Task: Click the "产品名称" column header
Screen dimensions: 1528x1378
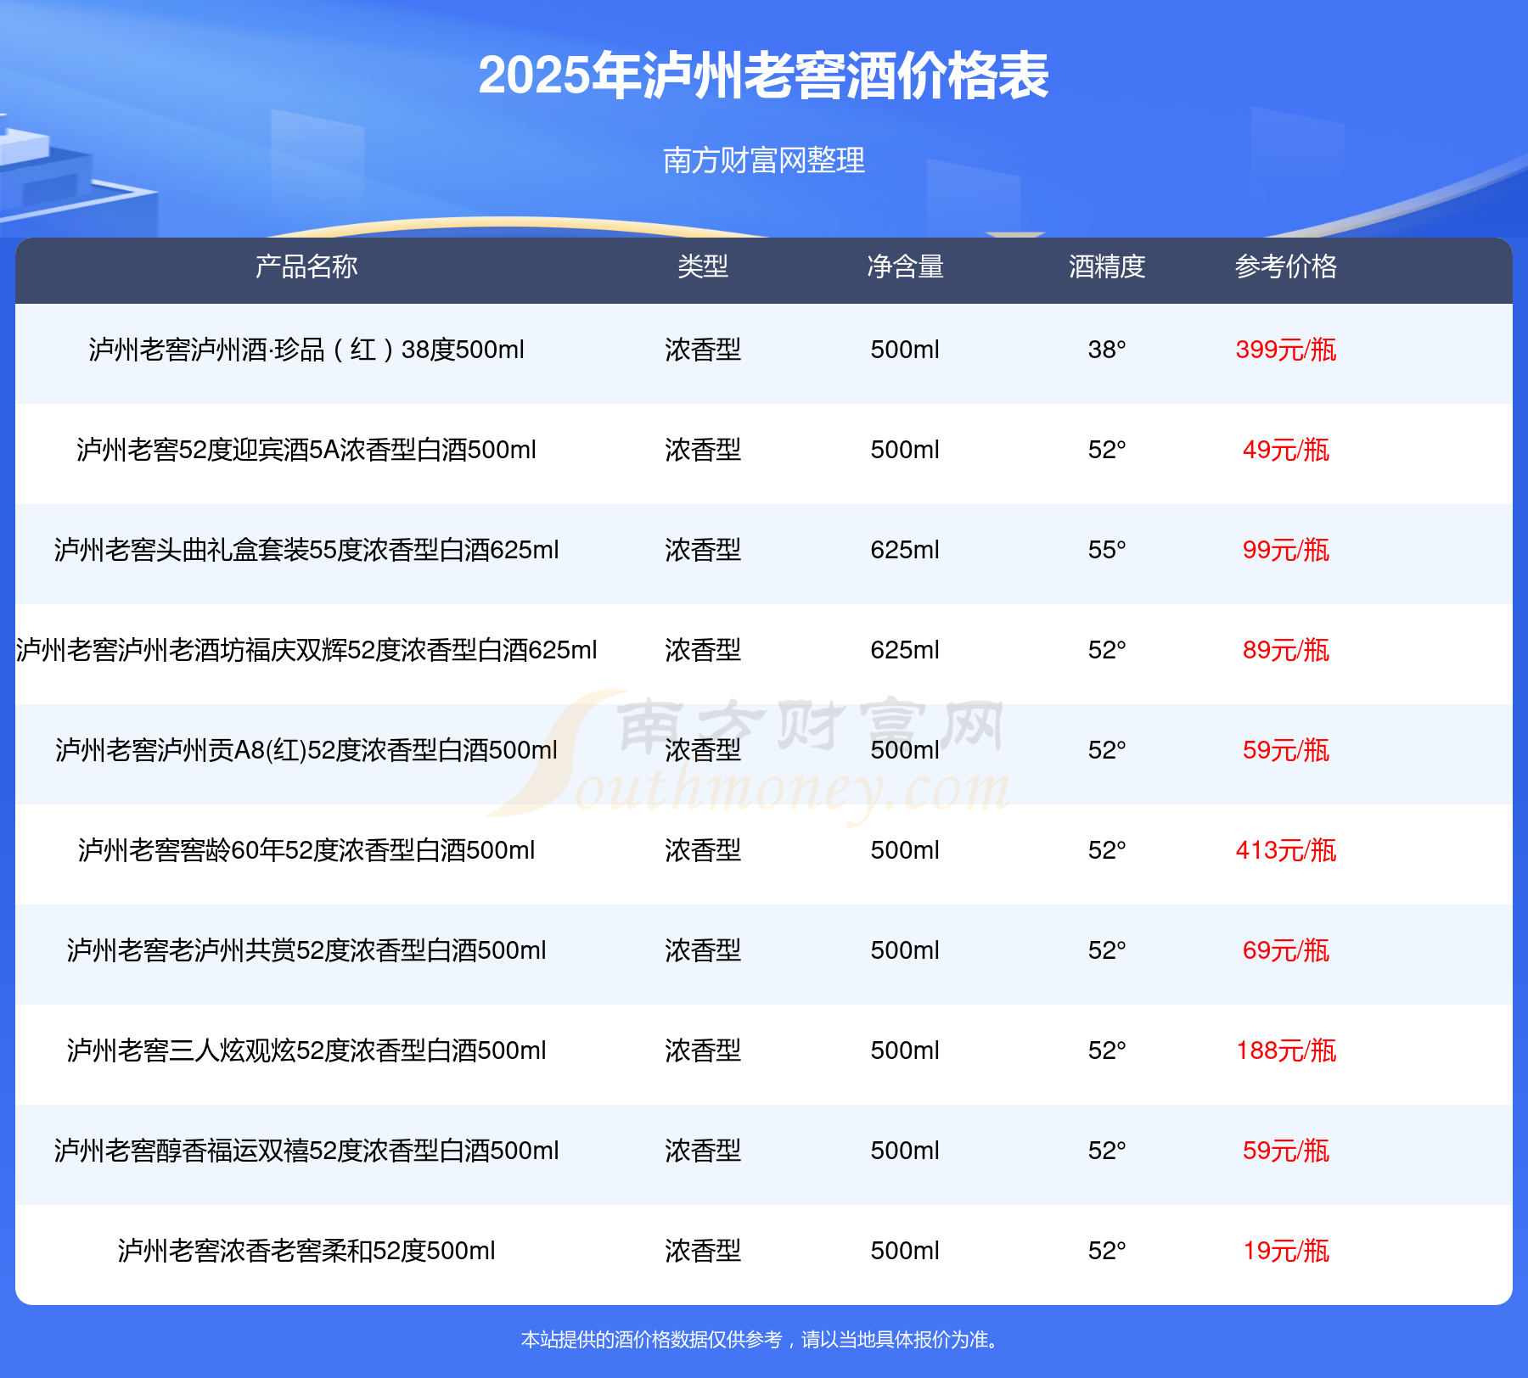Action: click(x=306, y=266)
